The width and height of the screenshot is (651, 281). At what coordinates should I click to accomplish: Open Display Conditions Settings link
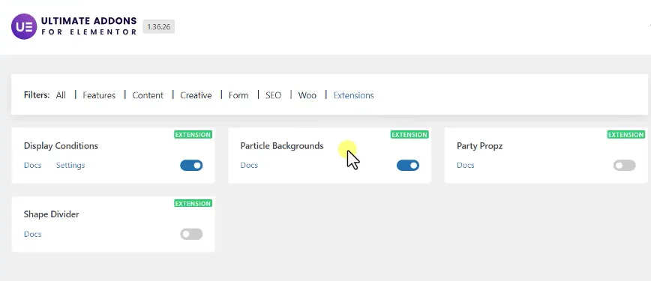click(70, 165)
